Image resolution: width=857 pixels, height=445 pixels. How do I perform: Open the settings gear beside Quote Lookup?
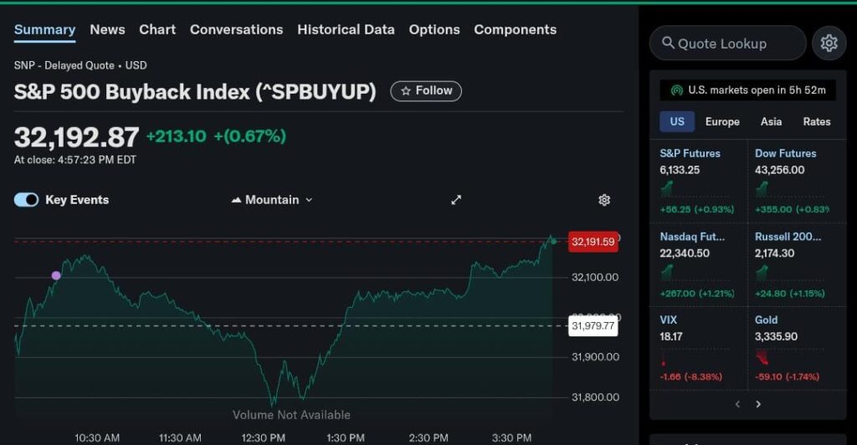click(829, 43)
